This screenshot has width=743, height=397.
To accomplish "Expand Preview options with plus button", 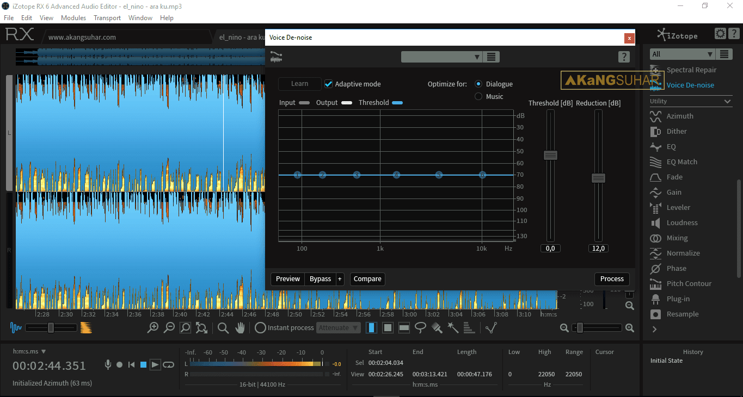I will tap(340, 279).
